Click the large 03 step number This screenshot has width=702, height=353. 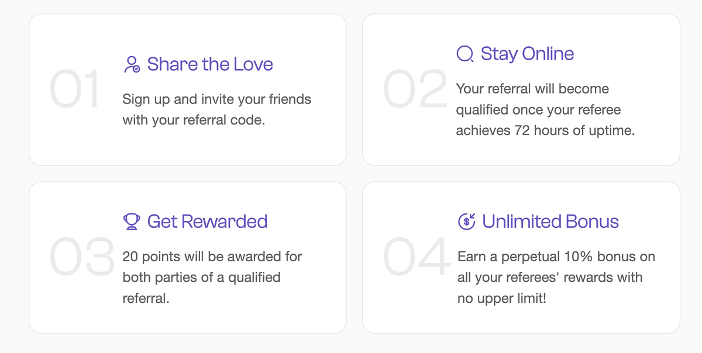tap(82, 257)
